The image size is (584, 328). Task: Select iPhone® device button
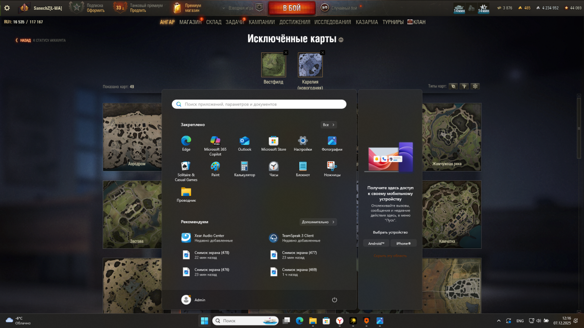tap(403, 243)
